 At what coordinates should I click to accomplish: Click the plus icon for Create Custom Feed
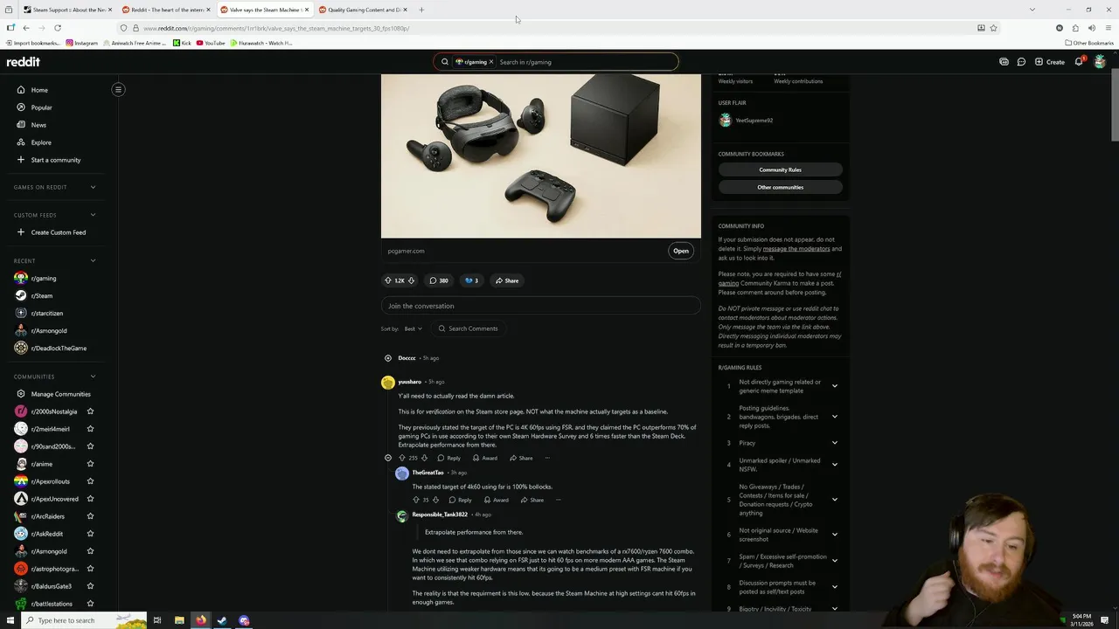21,232
